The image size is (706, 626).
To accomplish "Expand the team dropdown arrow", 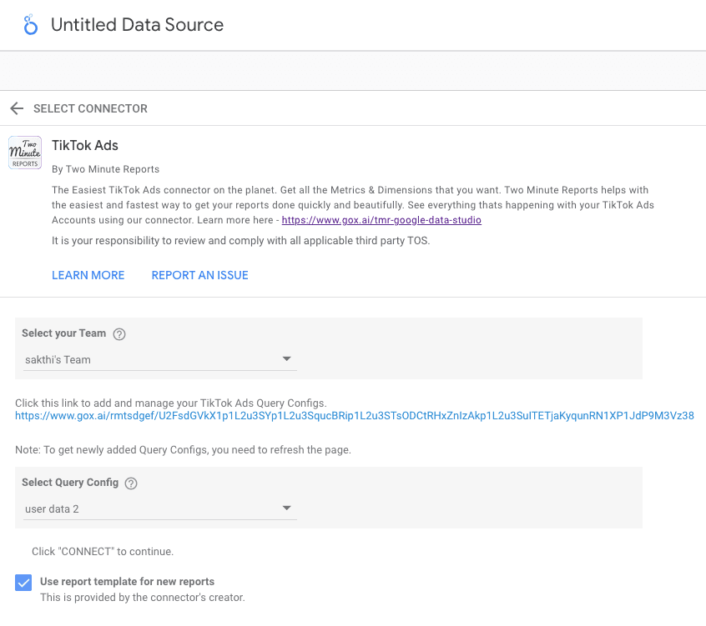I will [286, 359].
